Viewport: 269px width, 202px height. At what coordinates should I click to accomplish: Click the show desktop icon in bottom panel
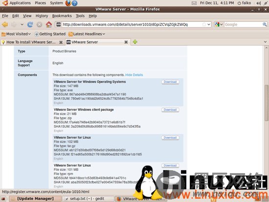(x=3, y=199)
